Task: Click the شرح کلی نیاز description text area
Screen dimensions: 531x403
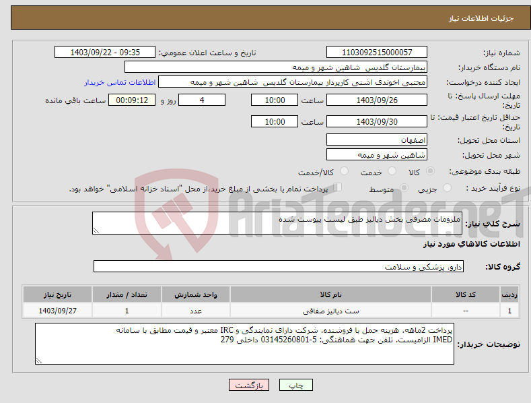Action: [277, 223]
